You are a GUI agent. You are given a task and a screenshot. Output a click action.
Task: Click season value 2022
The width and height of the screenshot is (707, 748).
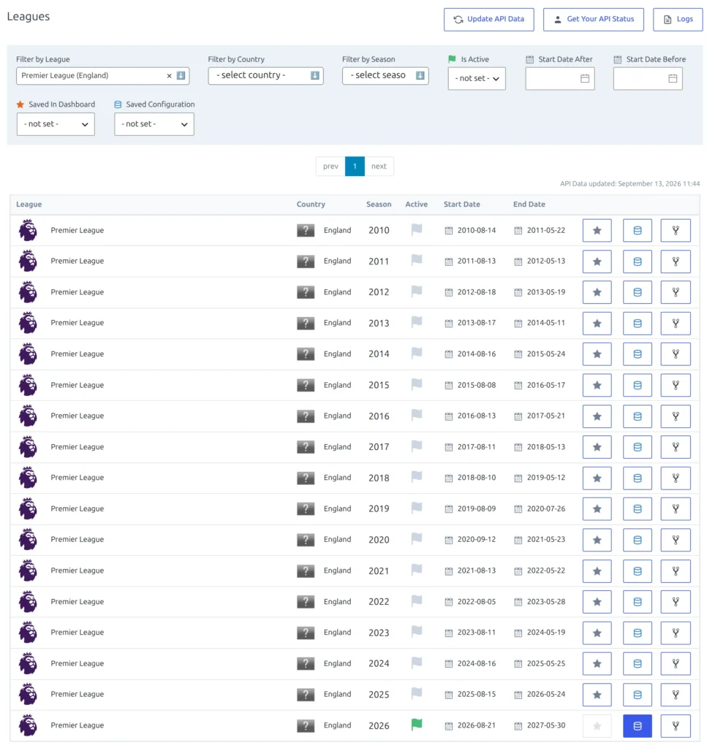pyautogui.click(x=379, y=602)
